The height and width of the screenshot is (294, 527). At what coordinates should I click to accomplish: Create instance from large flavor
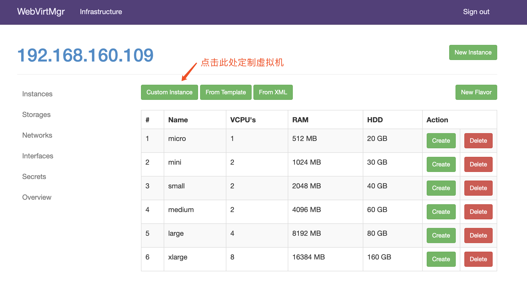coord(441,236)
